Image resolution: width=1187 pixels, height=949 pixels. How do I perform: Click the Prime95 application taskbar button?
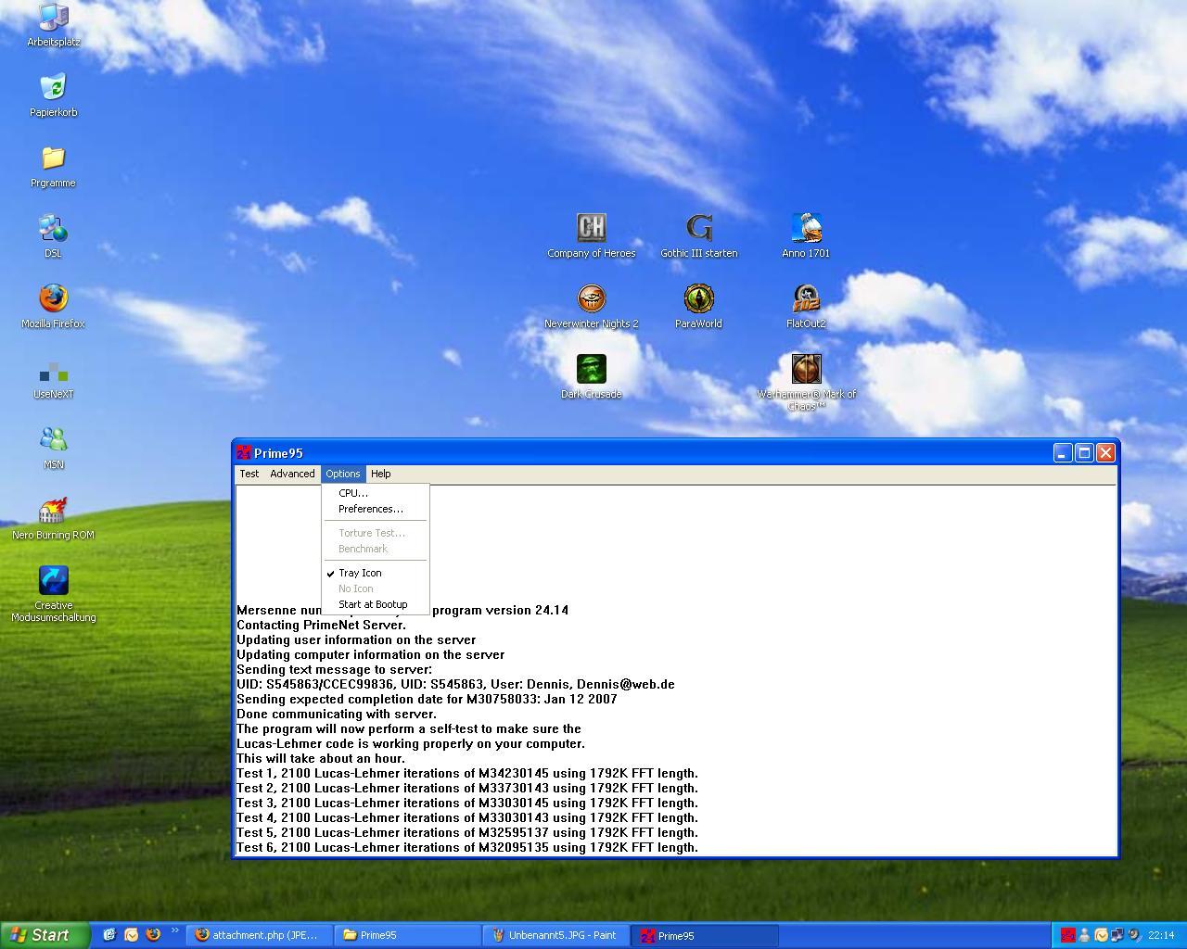(x=705, y=935)
